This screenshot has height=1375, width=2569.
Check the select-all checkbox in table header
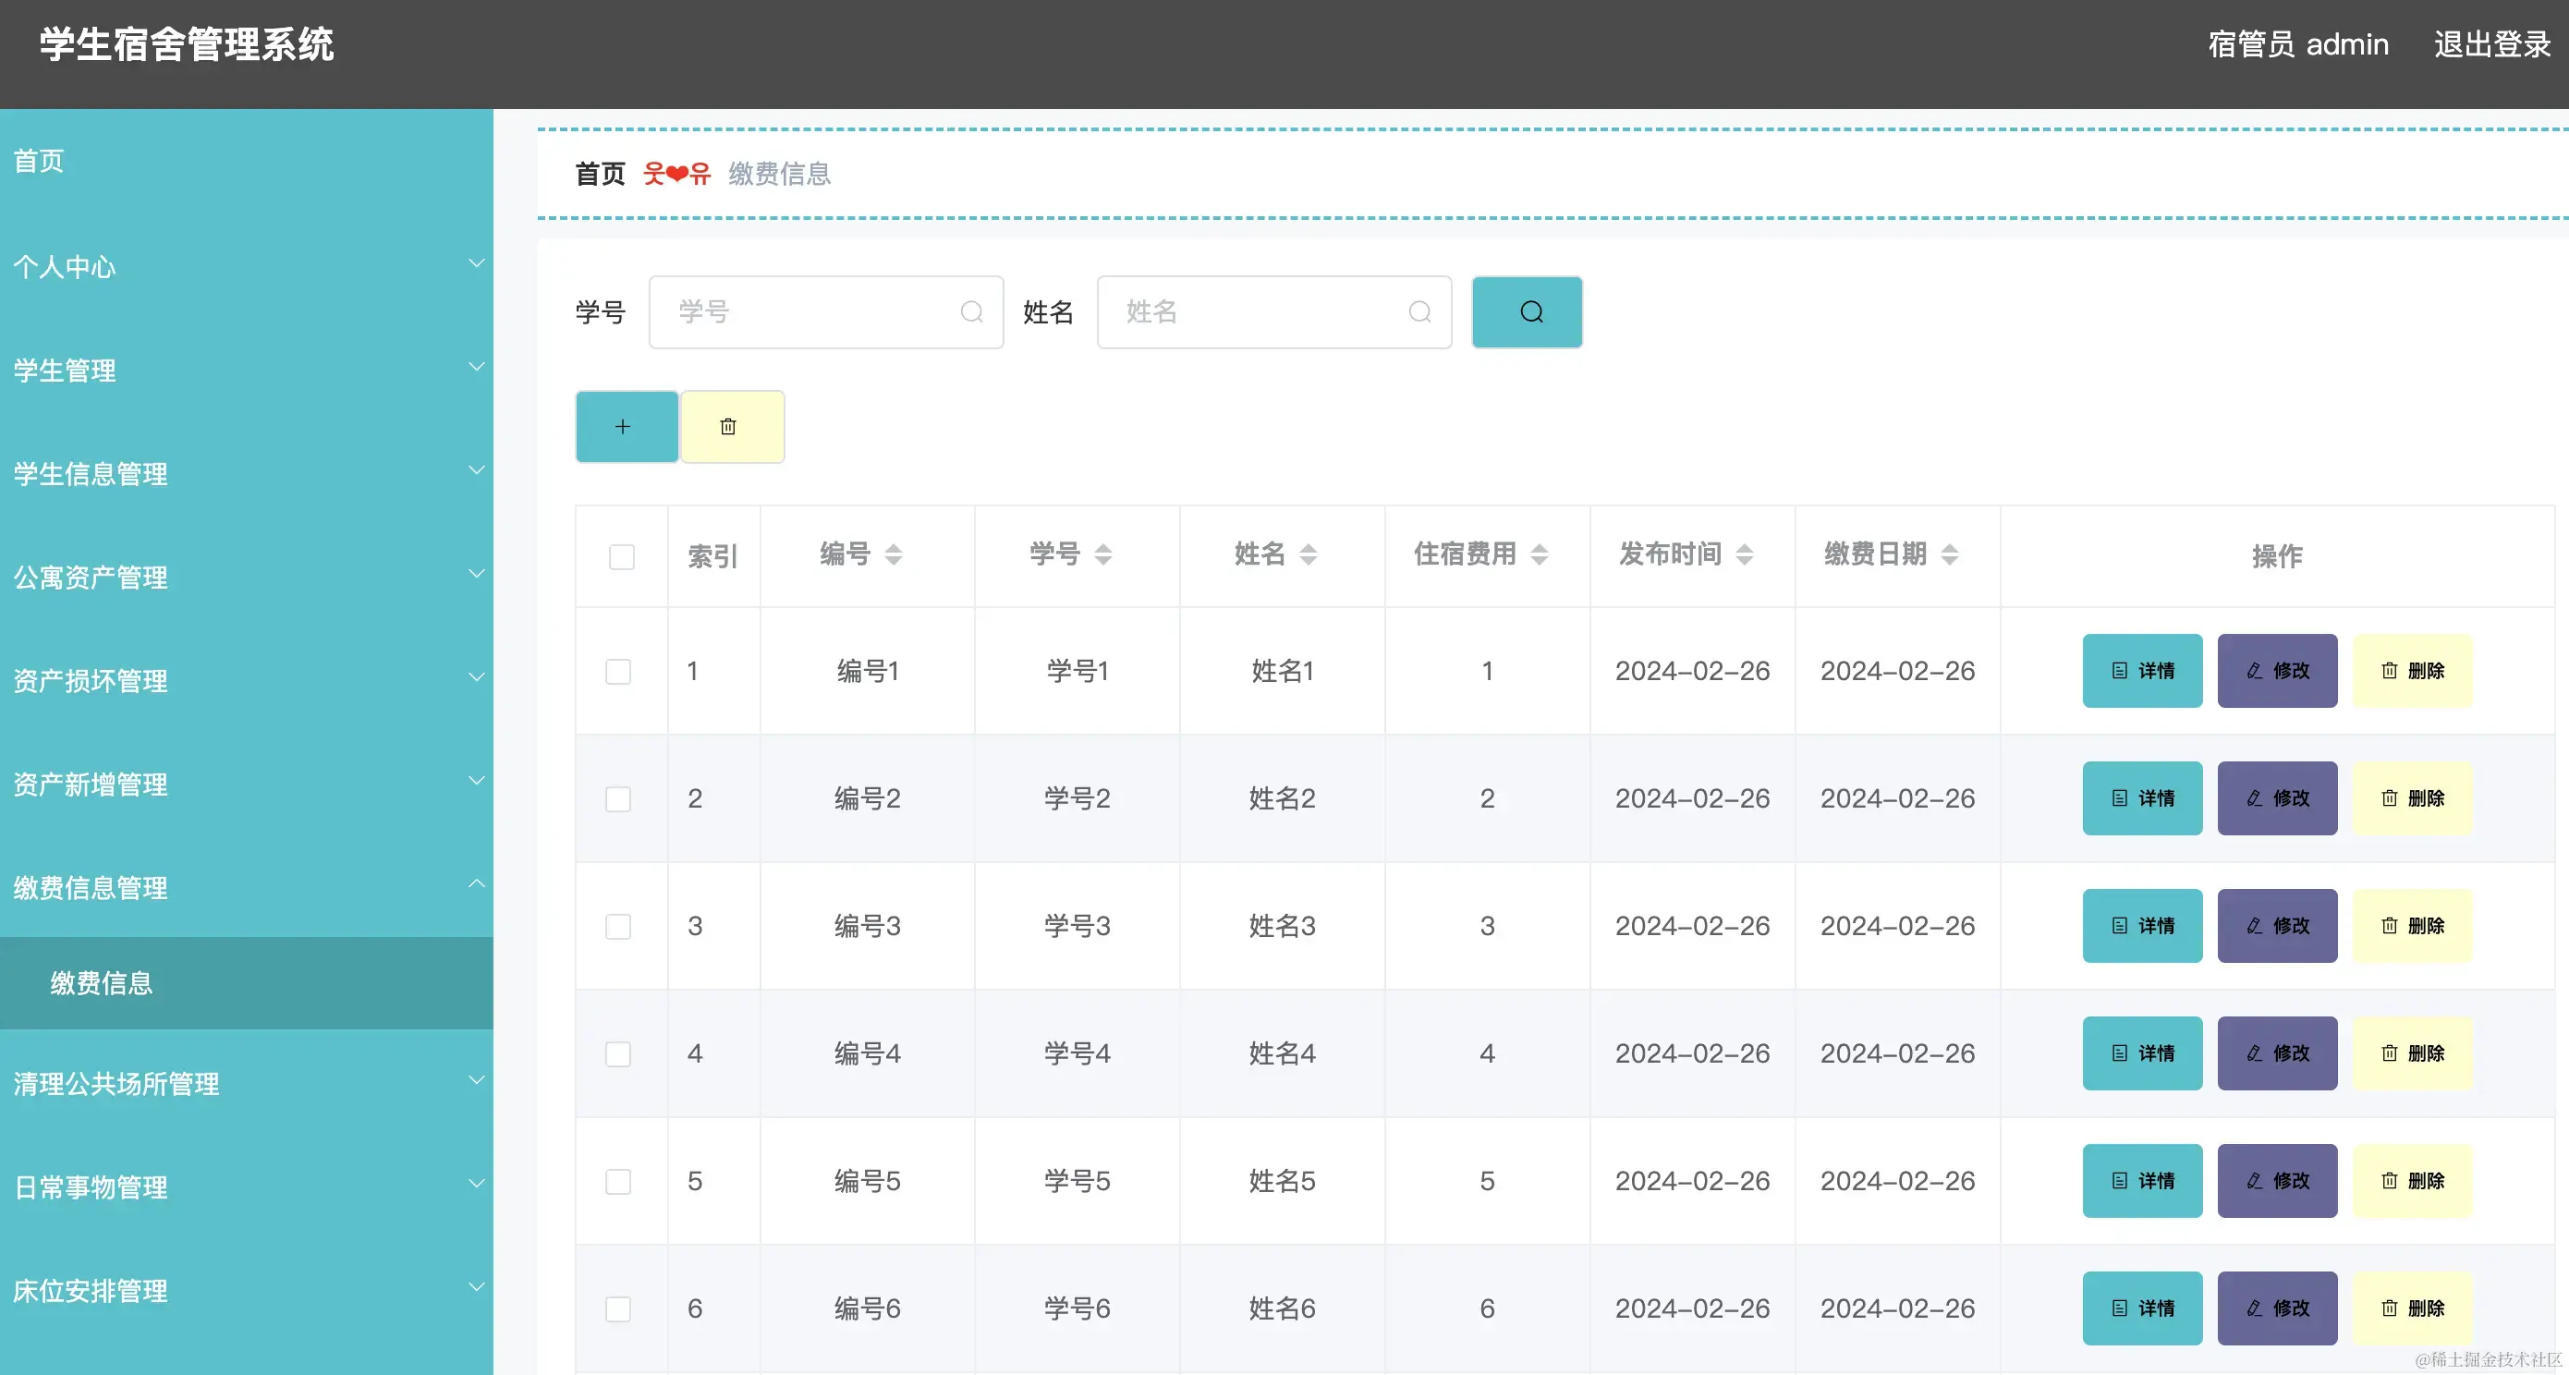(621, 555)
